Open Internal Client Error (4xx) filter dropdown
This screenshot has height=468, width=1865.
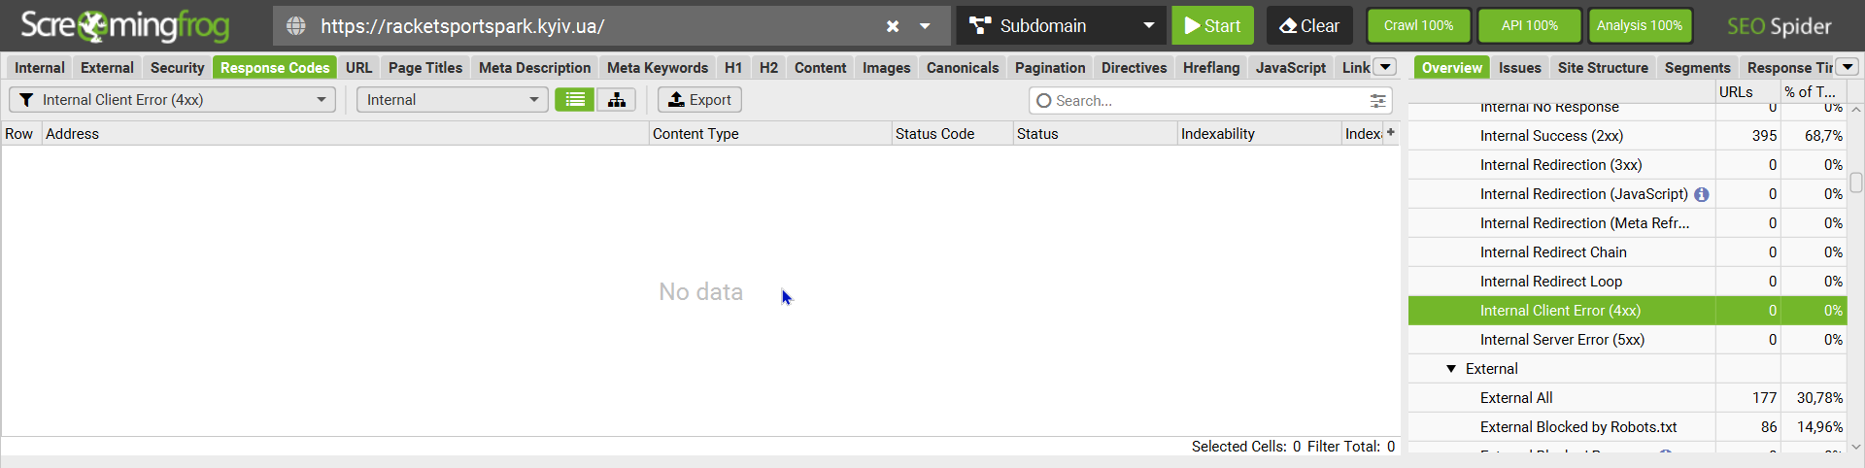[172, 100]
